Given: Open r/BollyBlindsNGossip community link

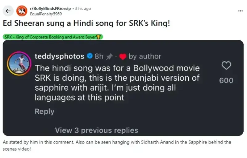Looking at the screenshot, I should point(50,9).
